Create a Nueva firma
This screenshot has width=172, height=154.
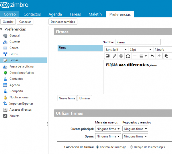click(67, 98)
